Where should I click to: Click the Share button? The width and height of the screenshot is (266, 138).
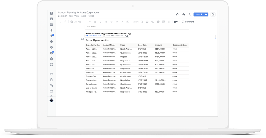click(x=198, y=15)
